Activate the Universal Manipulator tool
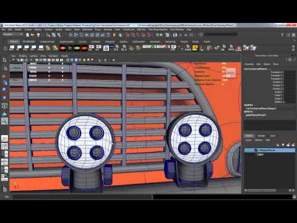The height and width of the screenshot is (223, 297). click(4, 106)
